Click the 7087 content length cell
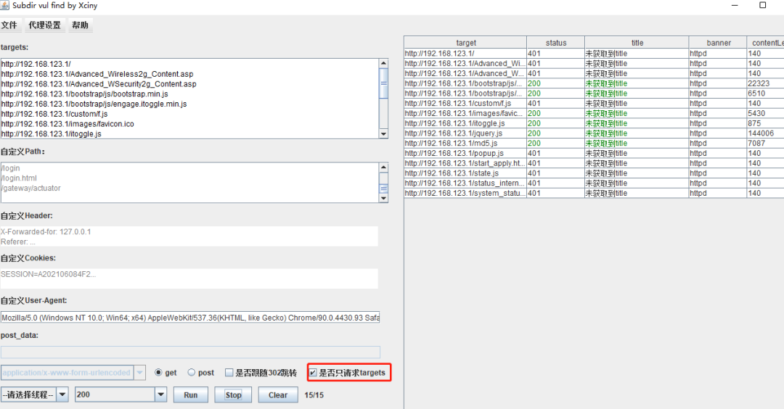The width and height of the screenshot is (784, 409). [x=766, y=144]
